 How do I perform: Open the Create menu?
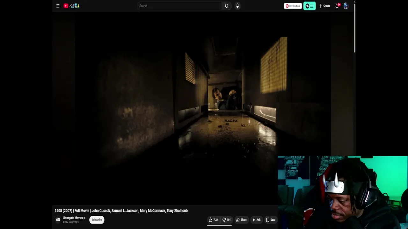click(x=324, y=6)
